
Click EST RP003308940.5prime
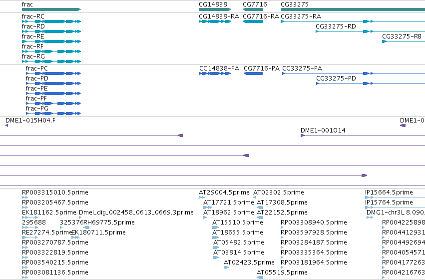click(x=282, y=227)
